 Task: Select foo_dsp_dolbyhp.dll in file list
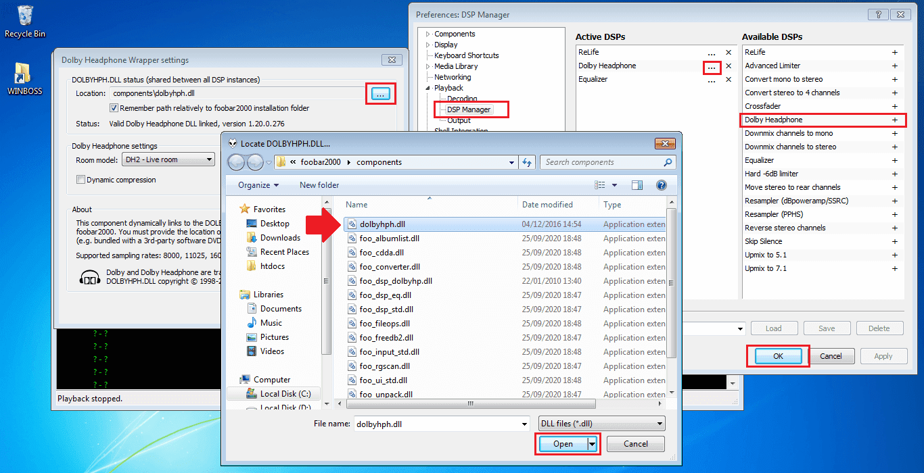[396, 281]
